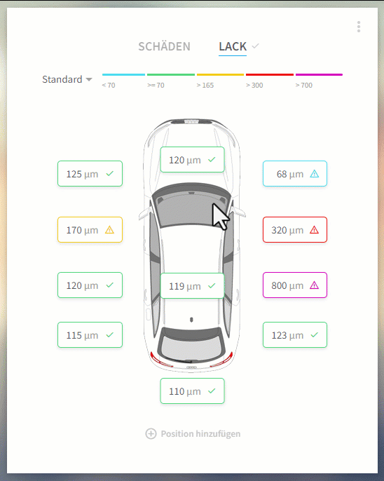This screenshot has width=384, height=481.
Task: Click the checkmark next to LACK tab
Action: pos(255,46)
